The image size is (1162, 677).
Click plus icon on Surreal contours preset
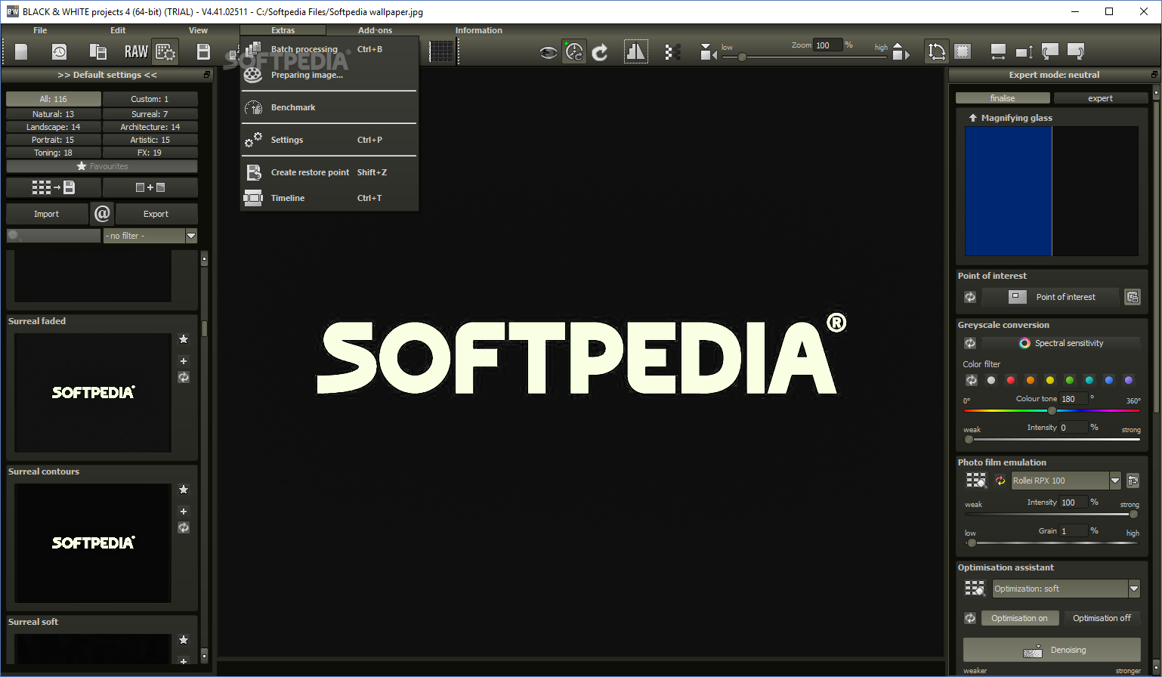pos(184,512)
